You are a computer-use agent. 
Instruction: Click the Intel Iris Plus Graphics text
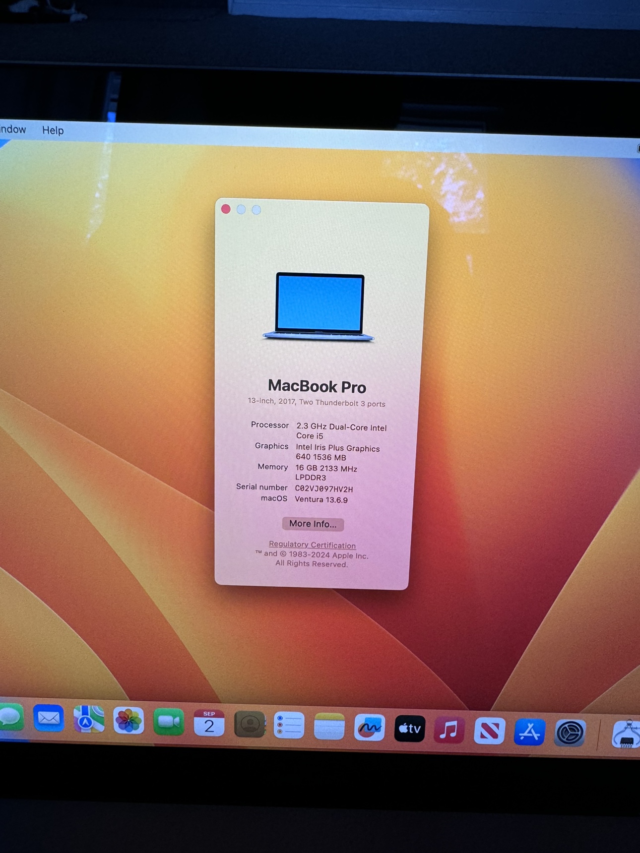pos(337,452)
